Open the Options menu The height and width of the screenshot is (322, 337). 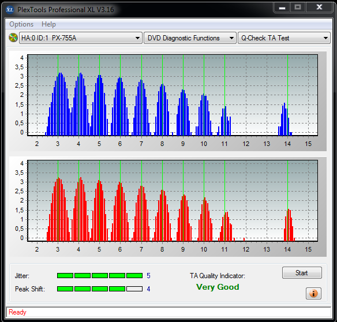[x=21, y=24]
